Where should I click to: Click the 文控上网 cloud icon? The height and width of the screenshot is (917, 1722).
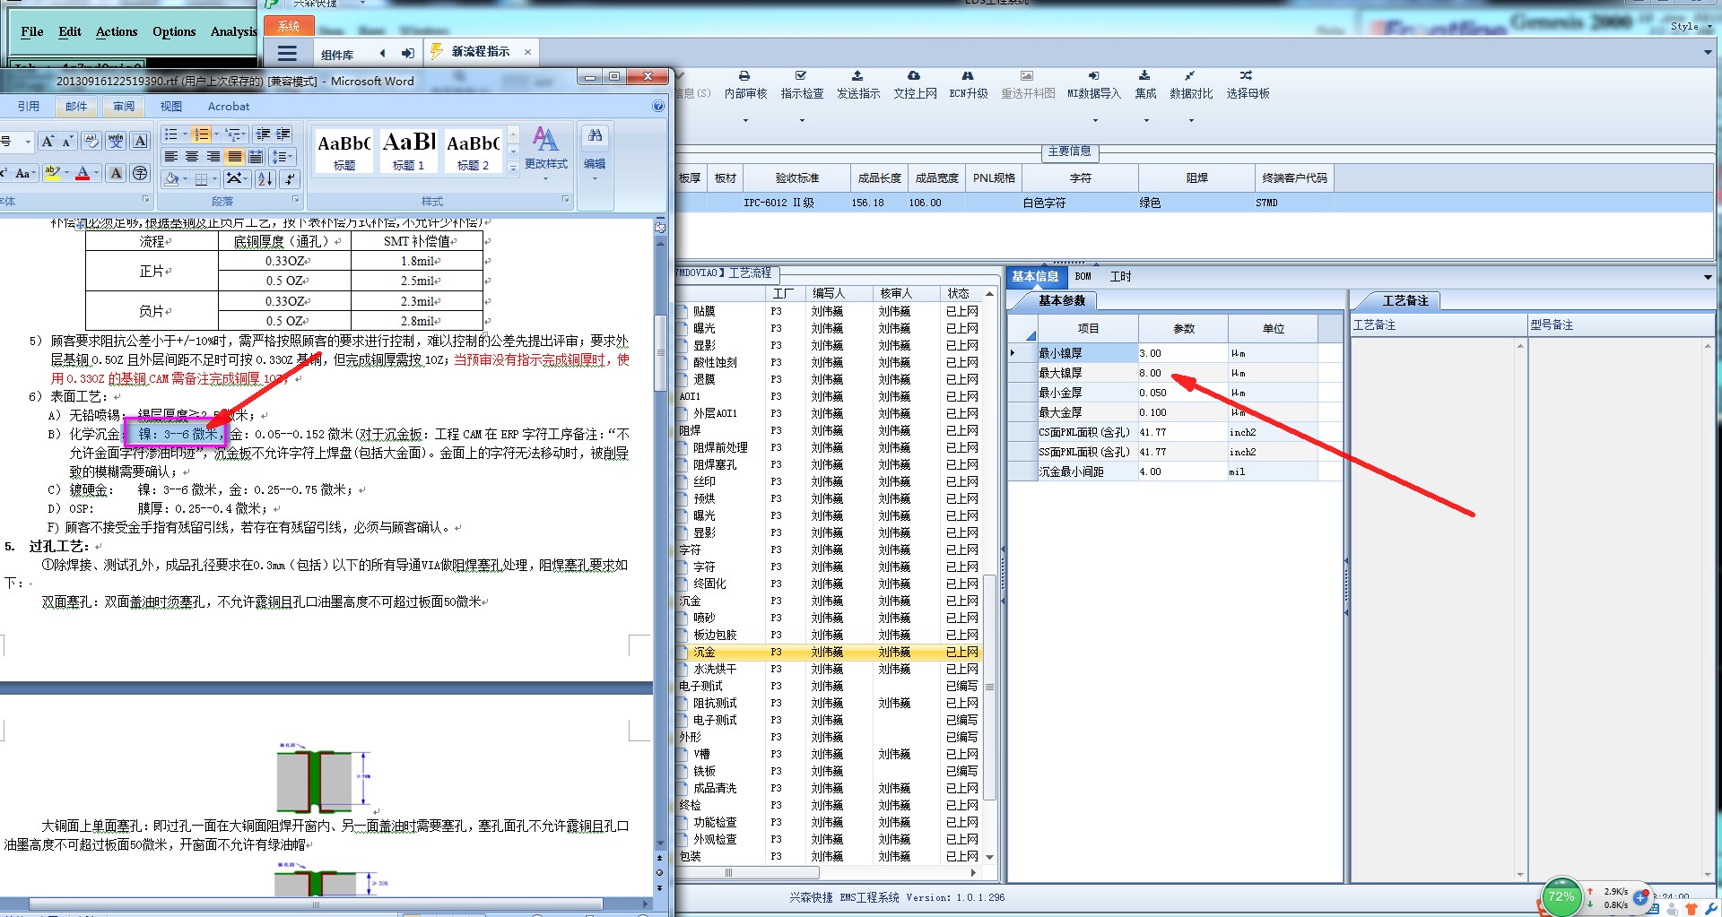(x=914, y=76)
